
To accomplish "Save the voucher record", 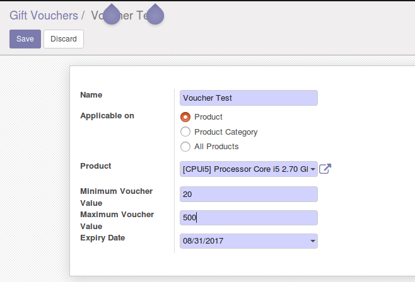I will (25, 39).
